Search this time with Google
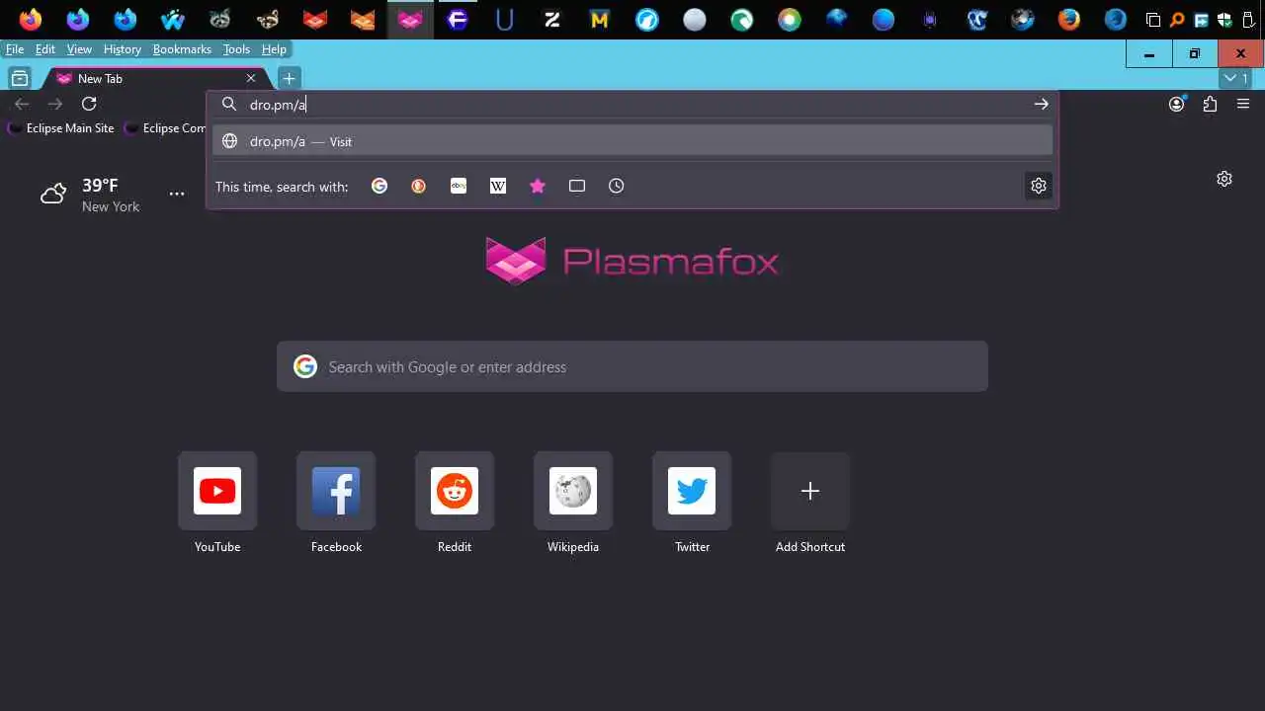This screenshot has width=1265, height=711. [x=379, y=186]
